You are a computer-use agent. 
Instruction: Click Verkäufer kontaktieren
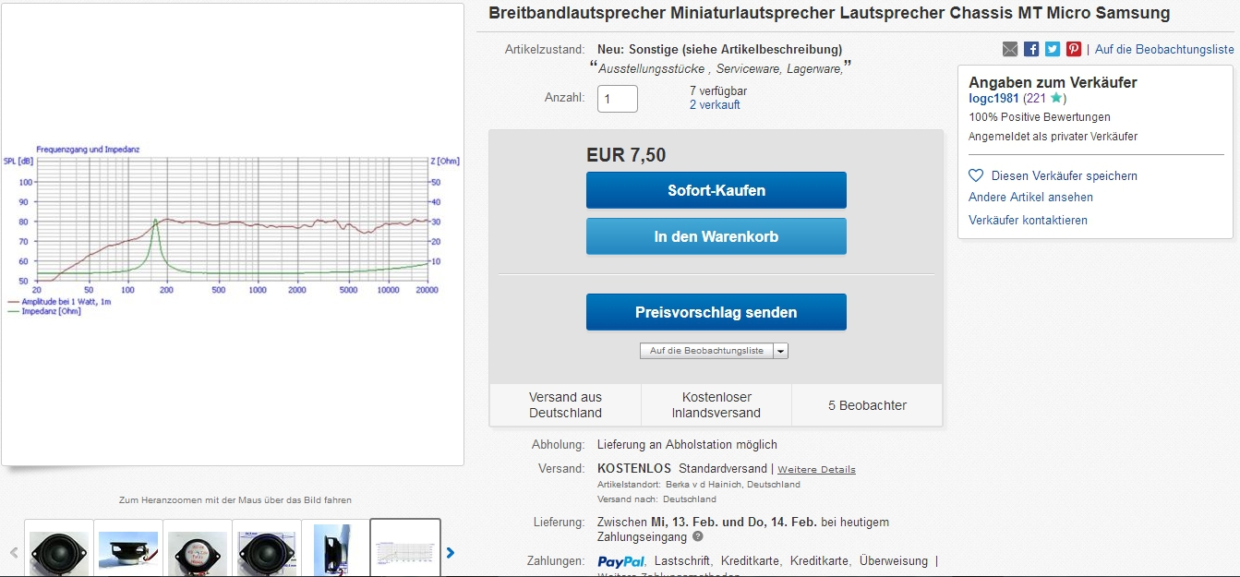tap(1028, 220)
